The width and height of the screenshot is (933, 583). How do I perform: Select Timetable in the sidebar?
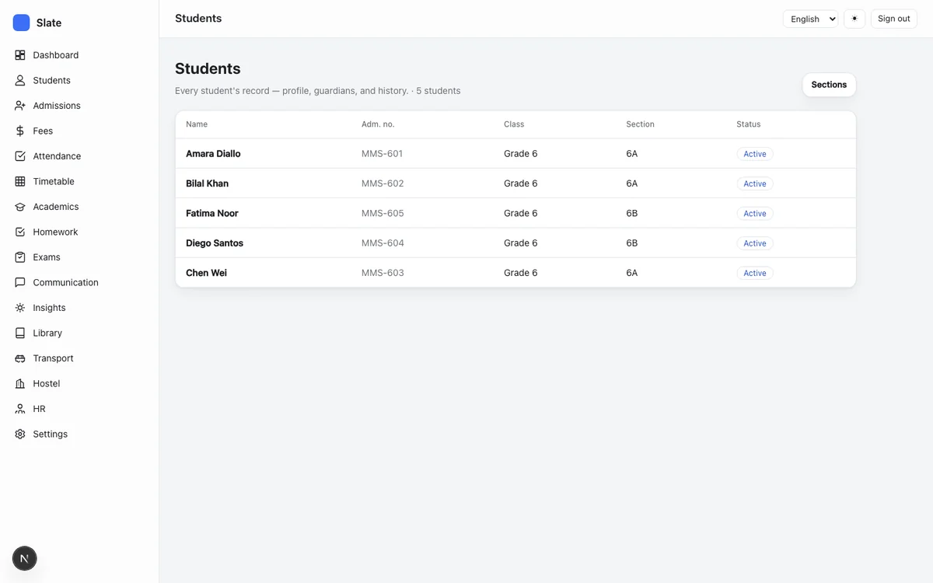pyautogui.click(x=54, y=181)
